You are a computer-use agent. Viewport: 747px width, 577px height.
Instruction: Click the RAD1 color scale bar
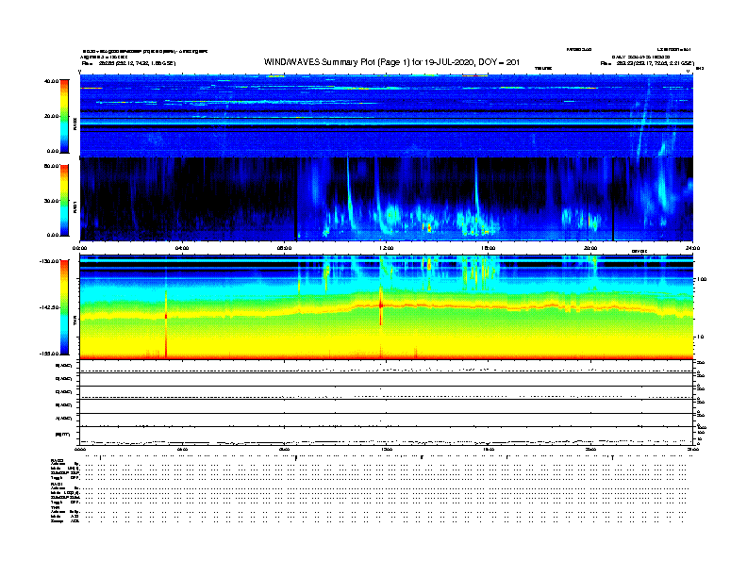pos(64,201)
